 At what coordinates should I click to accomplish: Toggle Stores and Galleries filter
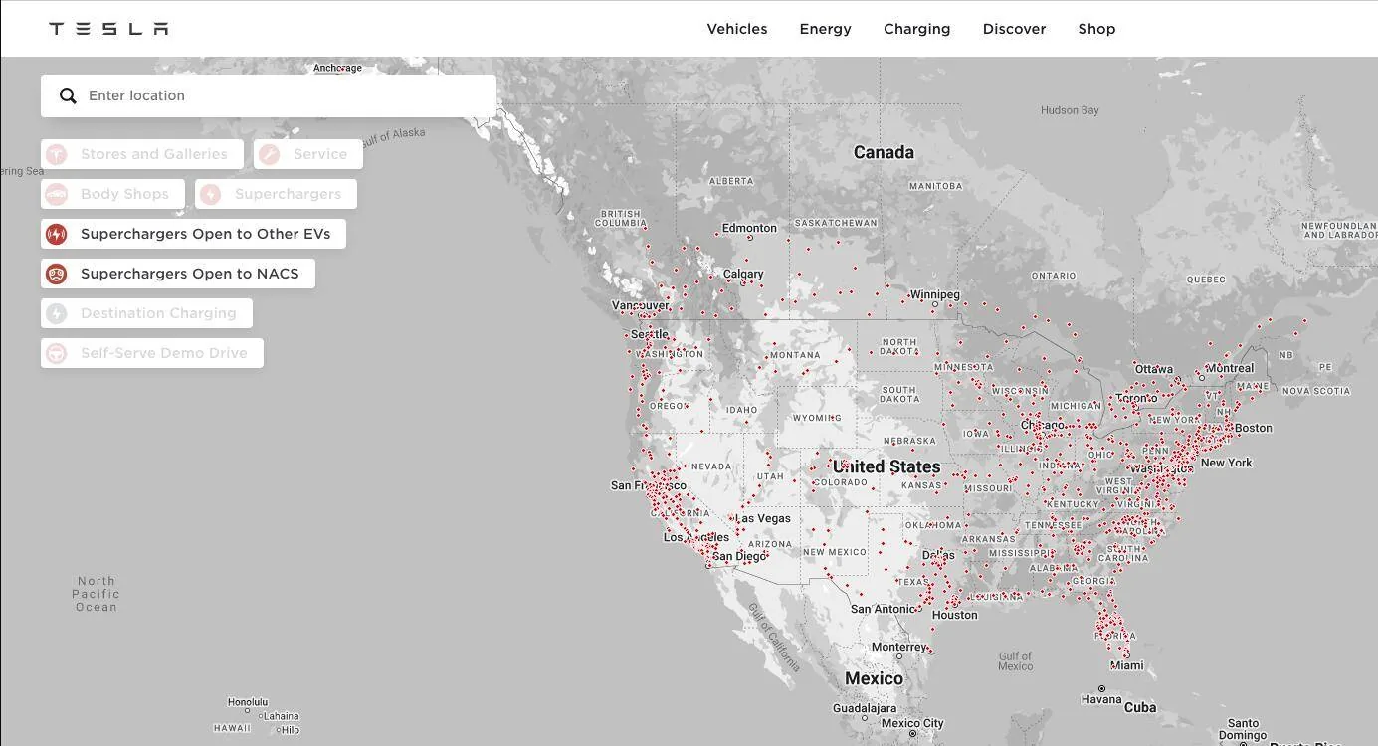click(142, 154)
